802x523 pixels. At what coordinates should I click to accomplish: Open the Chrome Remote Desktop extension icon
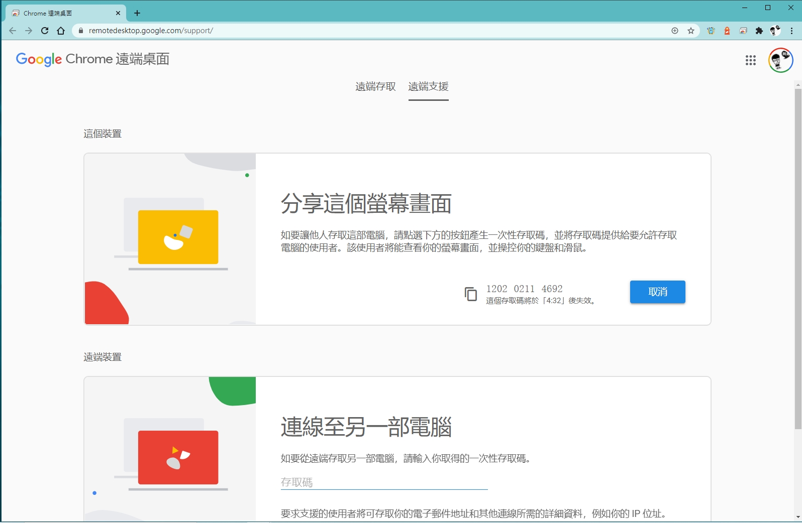pos(743,31)
